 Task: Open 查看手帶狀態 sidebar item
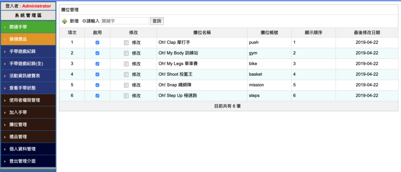(28, 88)
